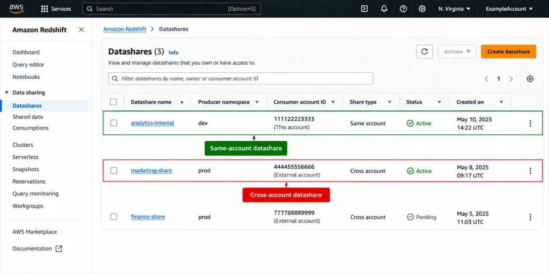Open row actions menu for marketing-share
549x274 pixels.
[530, 171]
